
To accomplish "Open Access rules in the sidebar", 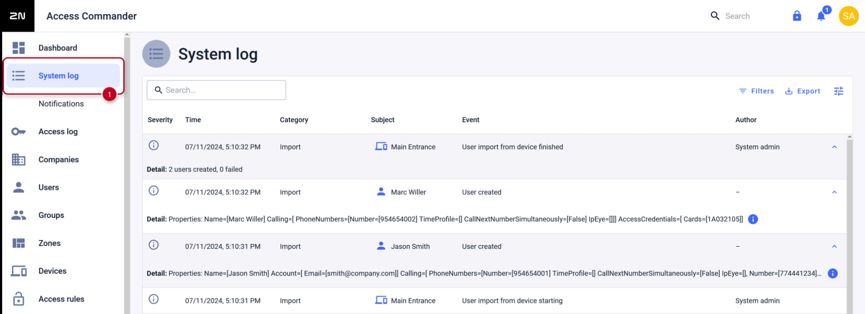I will [61, 299].
